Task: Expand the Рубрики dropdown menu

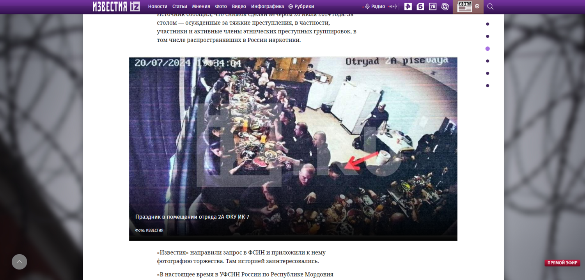Action: (301, 7)
